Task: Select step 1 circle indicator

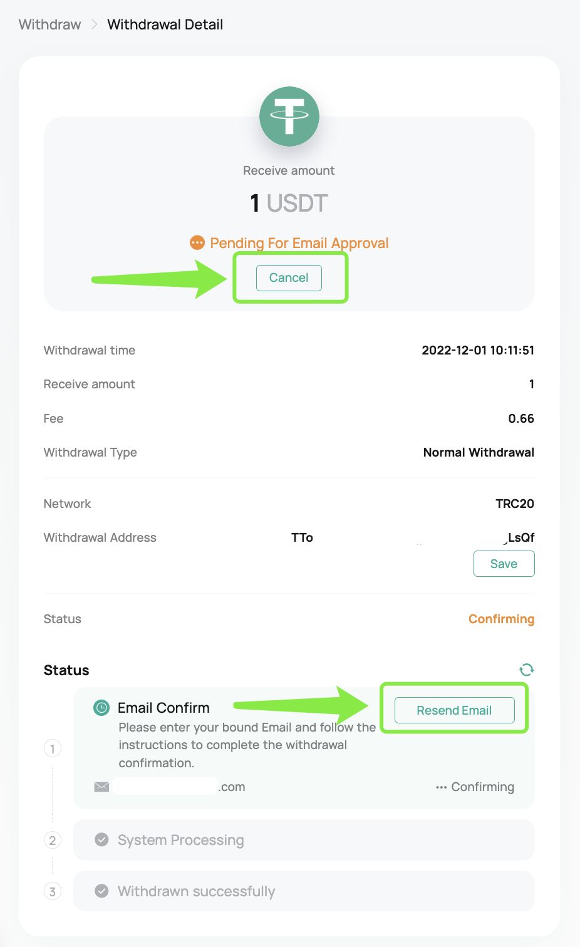Action: click(53, 748)
